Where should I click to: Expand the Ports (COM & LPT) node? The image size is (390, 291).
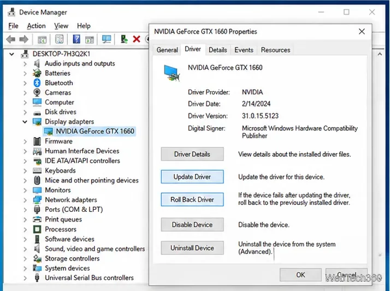25,210
